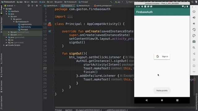The image size is (198, 111).
Task: Click Principal in the top breadcrumb
Action: click(83, 2)
